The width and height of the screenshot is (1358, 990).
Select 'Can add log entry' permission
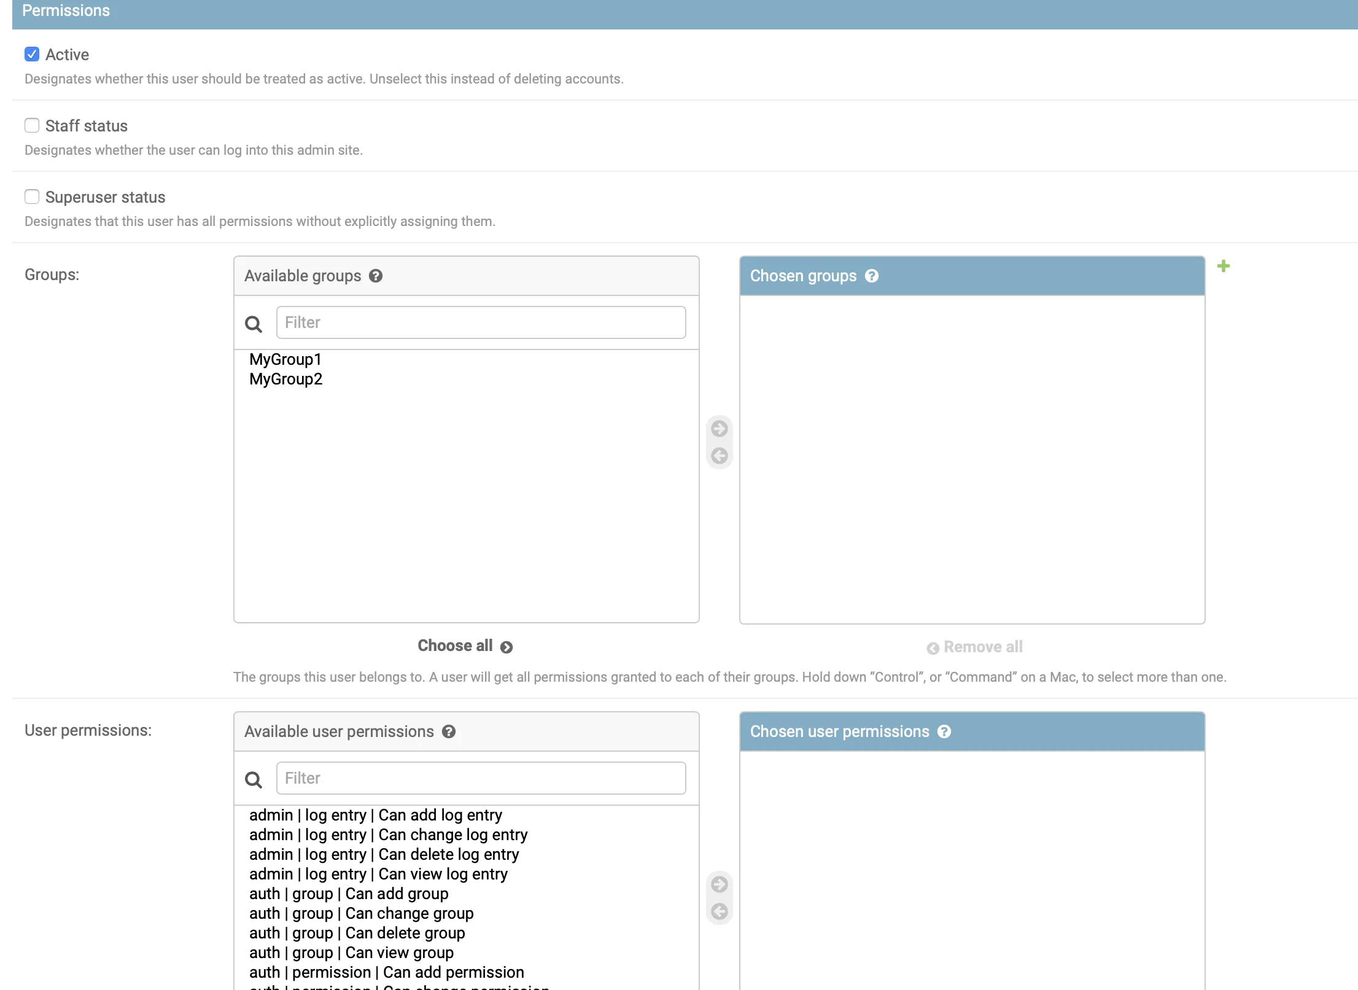click(376, 815)
